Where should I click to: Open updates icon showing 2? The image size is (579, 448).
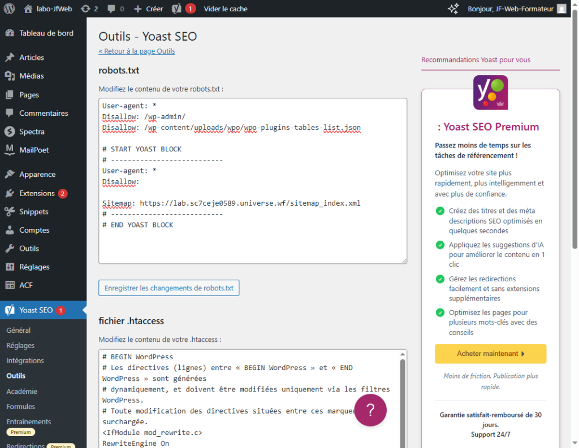pyautogui.click(x=85, y=9)
